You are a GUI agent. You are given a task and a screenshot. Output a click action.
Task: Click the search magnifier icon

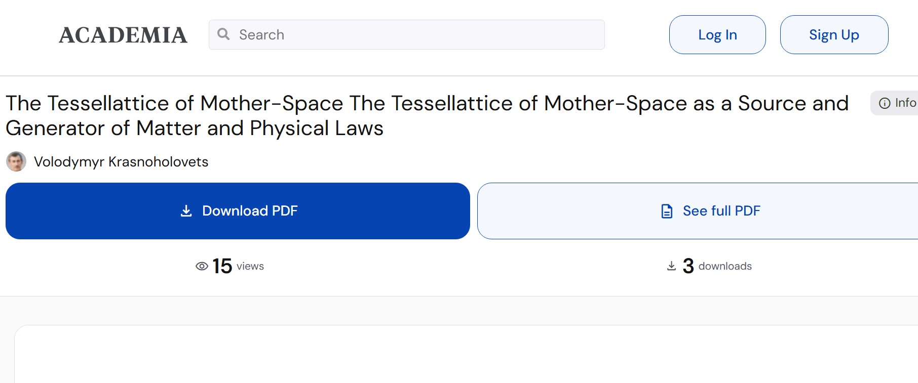pos(223,34)
